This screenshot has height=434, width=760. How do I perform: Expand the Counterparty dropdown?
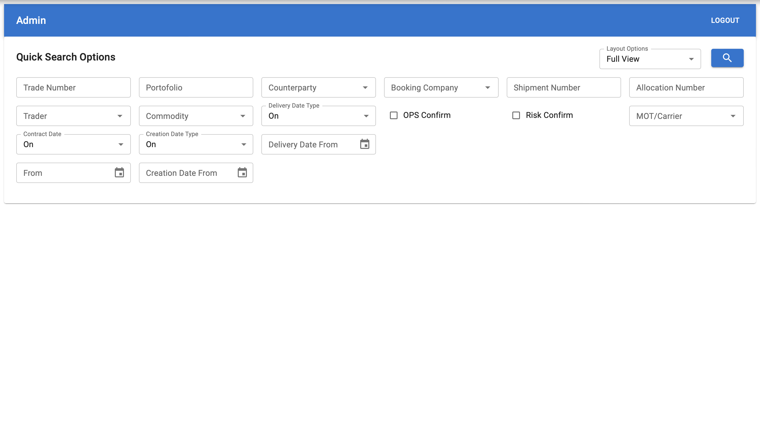pyautogui.click(x=319, y=88)
